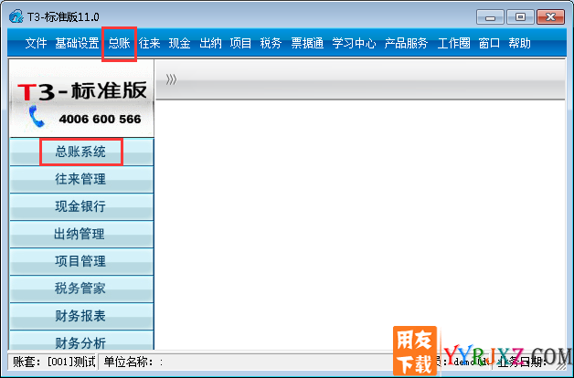This screenshot has width=574, height=378.
Task: Open the 文件 menu
Action: (x=36, y=44)
